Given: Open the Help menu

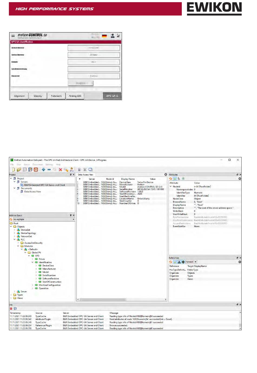Looking at the screenshot, I should 58,165.
